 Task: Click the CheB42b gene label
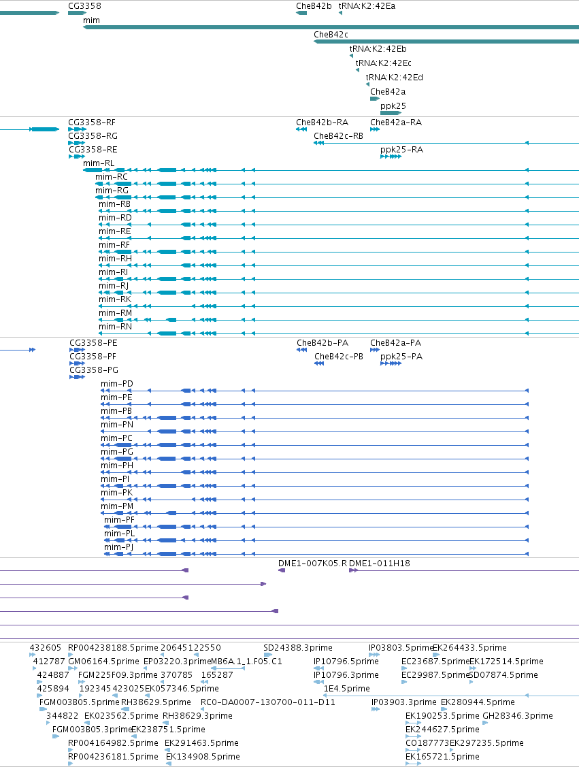click(x=314, y=6)
